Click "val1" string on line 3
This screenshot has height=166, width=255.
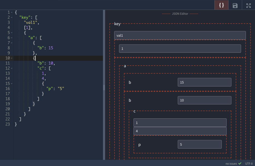31,22
